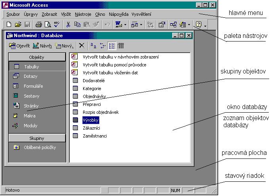Click the Objekty bar header

(x=37, y=57)
